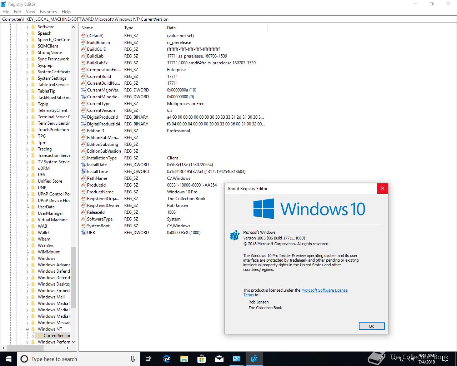Click the DigitalProductId binary value icon
This screenshot has height=366, width=457.
click(84, 117)
